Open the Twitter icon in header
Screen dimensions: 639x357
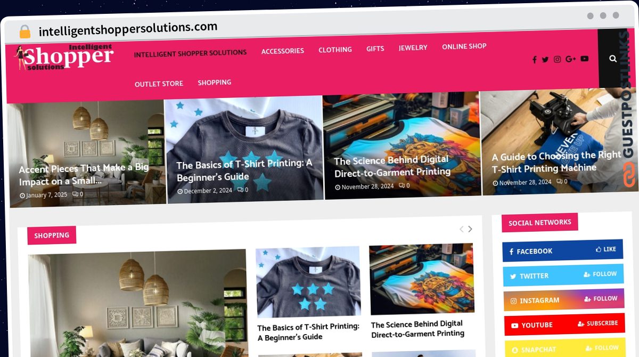click(545, 60)
